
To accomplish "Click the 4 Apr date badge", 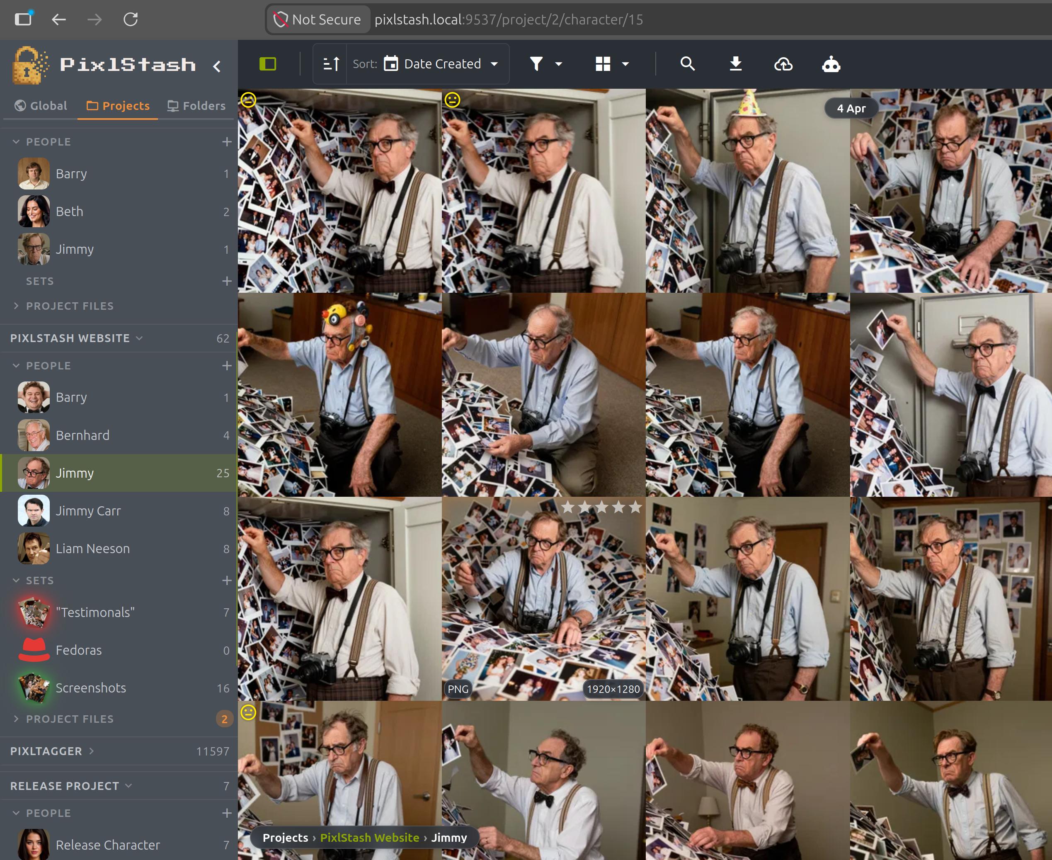I will 851,108.
